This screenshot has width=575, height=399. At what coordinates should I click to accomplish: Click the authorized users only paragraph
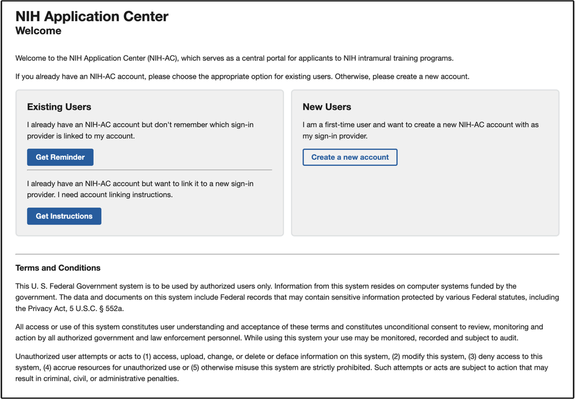pyautogui.click(x=282, y=297)
